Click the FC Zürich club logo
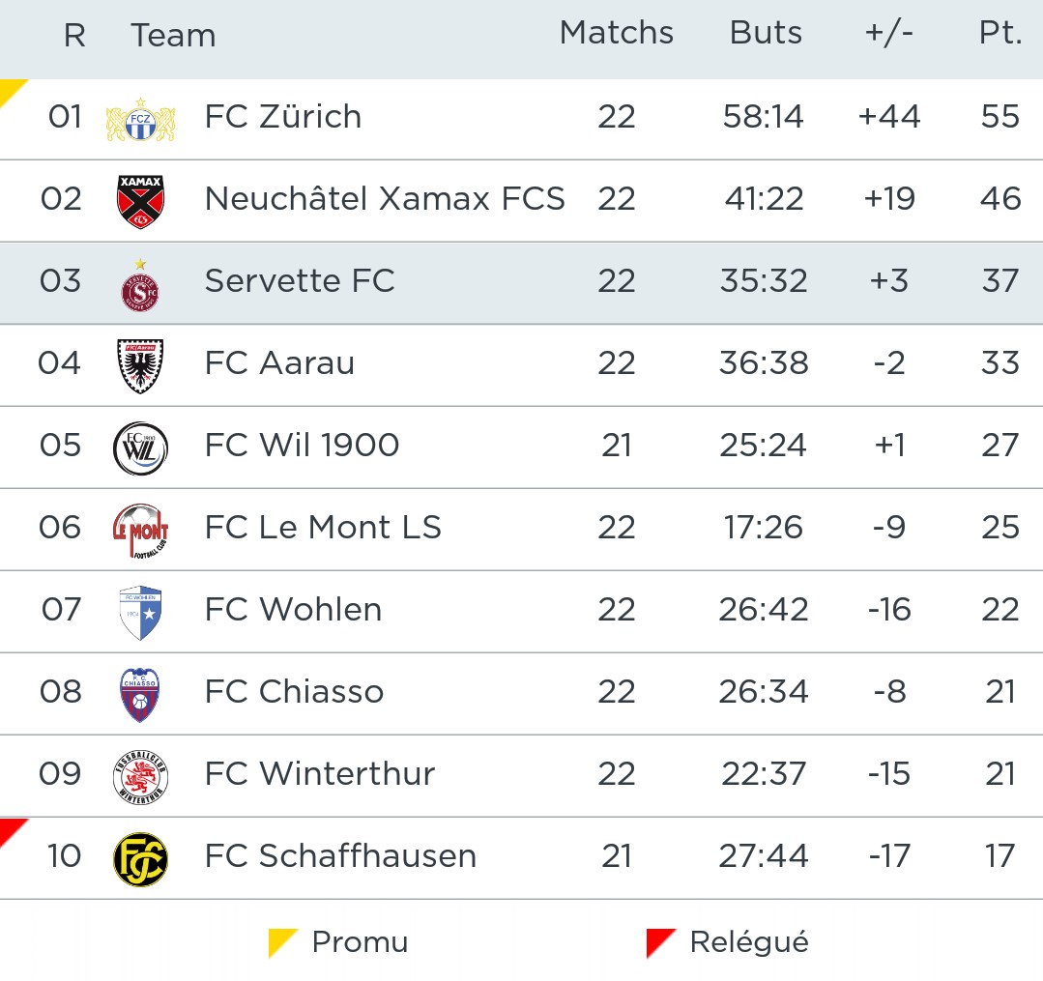Screen dimensions: 1043x981 (140, 119)
